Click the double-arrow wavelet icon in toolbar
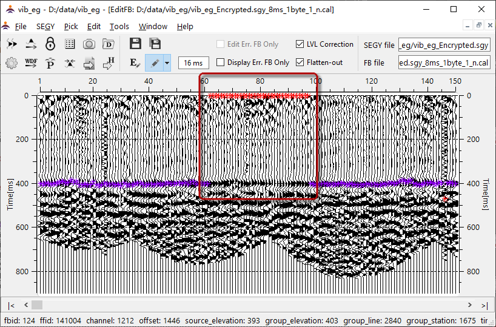 click(12, 44)
